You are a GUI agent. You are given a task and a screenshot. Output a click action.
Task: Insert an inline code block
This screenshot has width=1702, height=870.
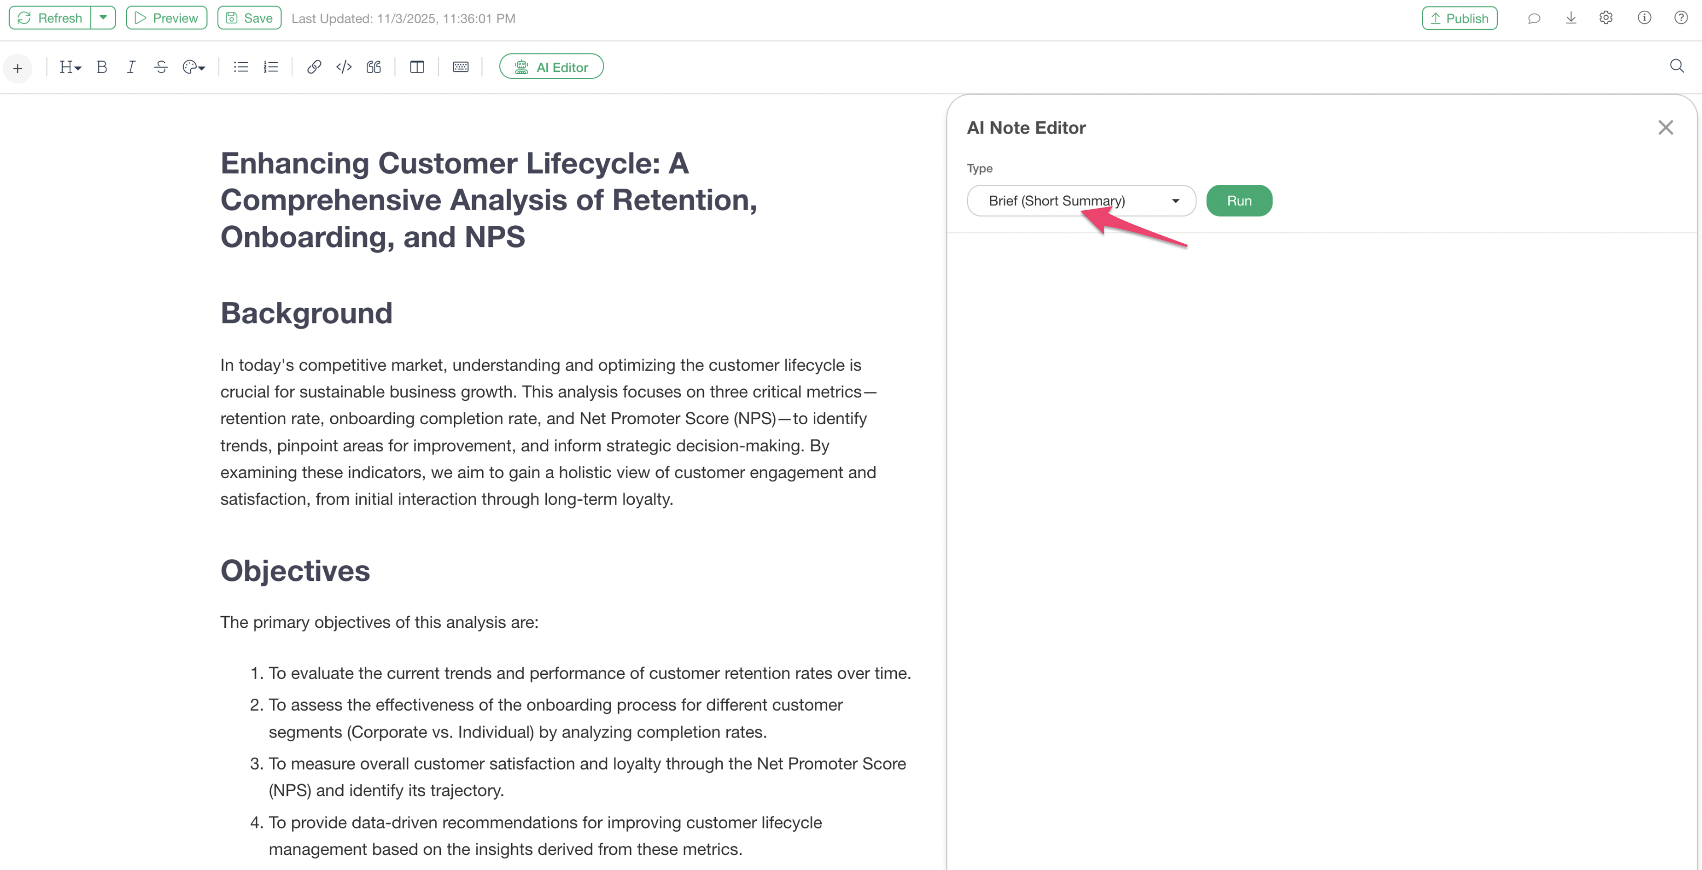(x=344, y=66)
